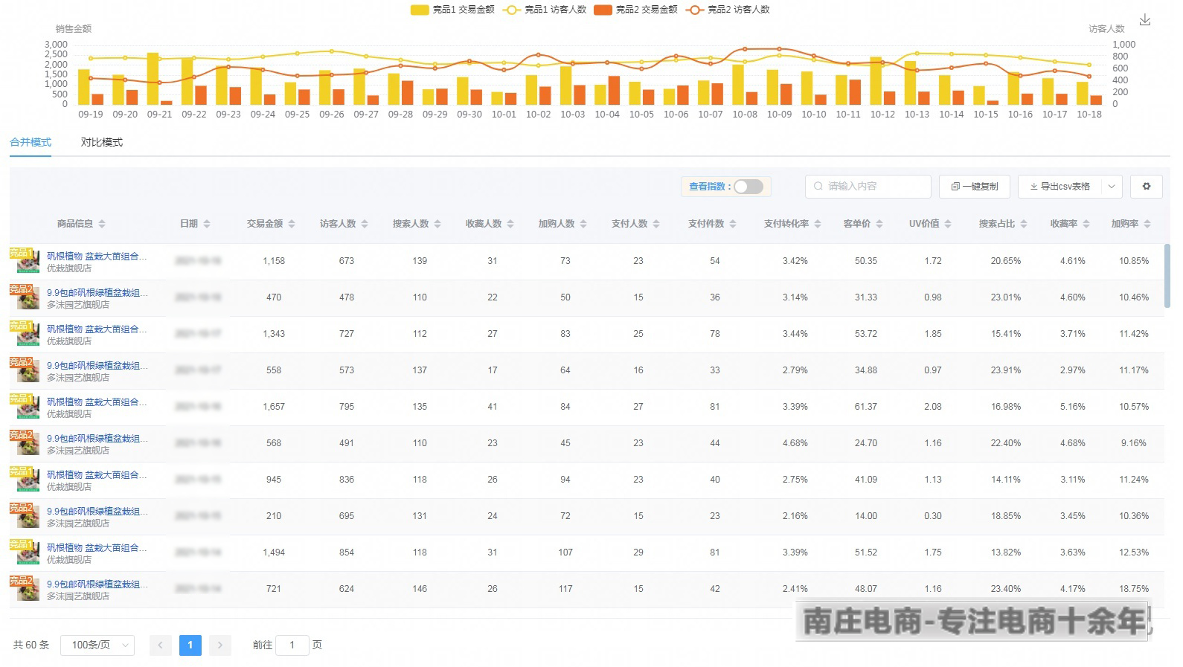Sort by 搜索占比 sort arrows
The image size is (1183, 667).
pyautogui.click(x=1024, y=224)
